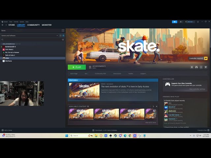This screenshot has width=211, height=158.
Task: Open the Monster account dropdown
Action: pyautogui.click(x=191, y=22)
